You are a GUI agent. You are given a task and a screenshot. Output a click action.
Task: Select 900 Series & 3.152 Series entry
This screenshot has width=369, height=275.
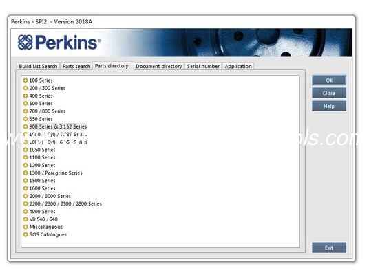[58, 126]
